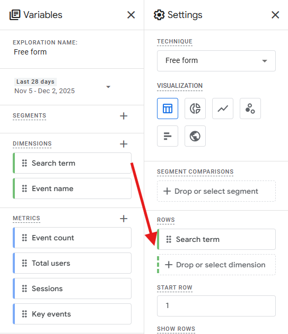Click the Nov 5 - Dec 2, 2025 date text
Image resolution: width=288 pixels, height=334 pixels.
coord(45,91)
